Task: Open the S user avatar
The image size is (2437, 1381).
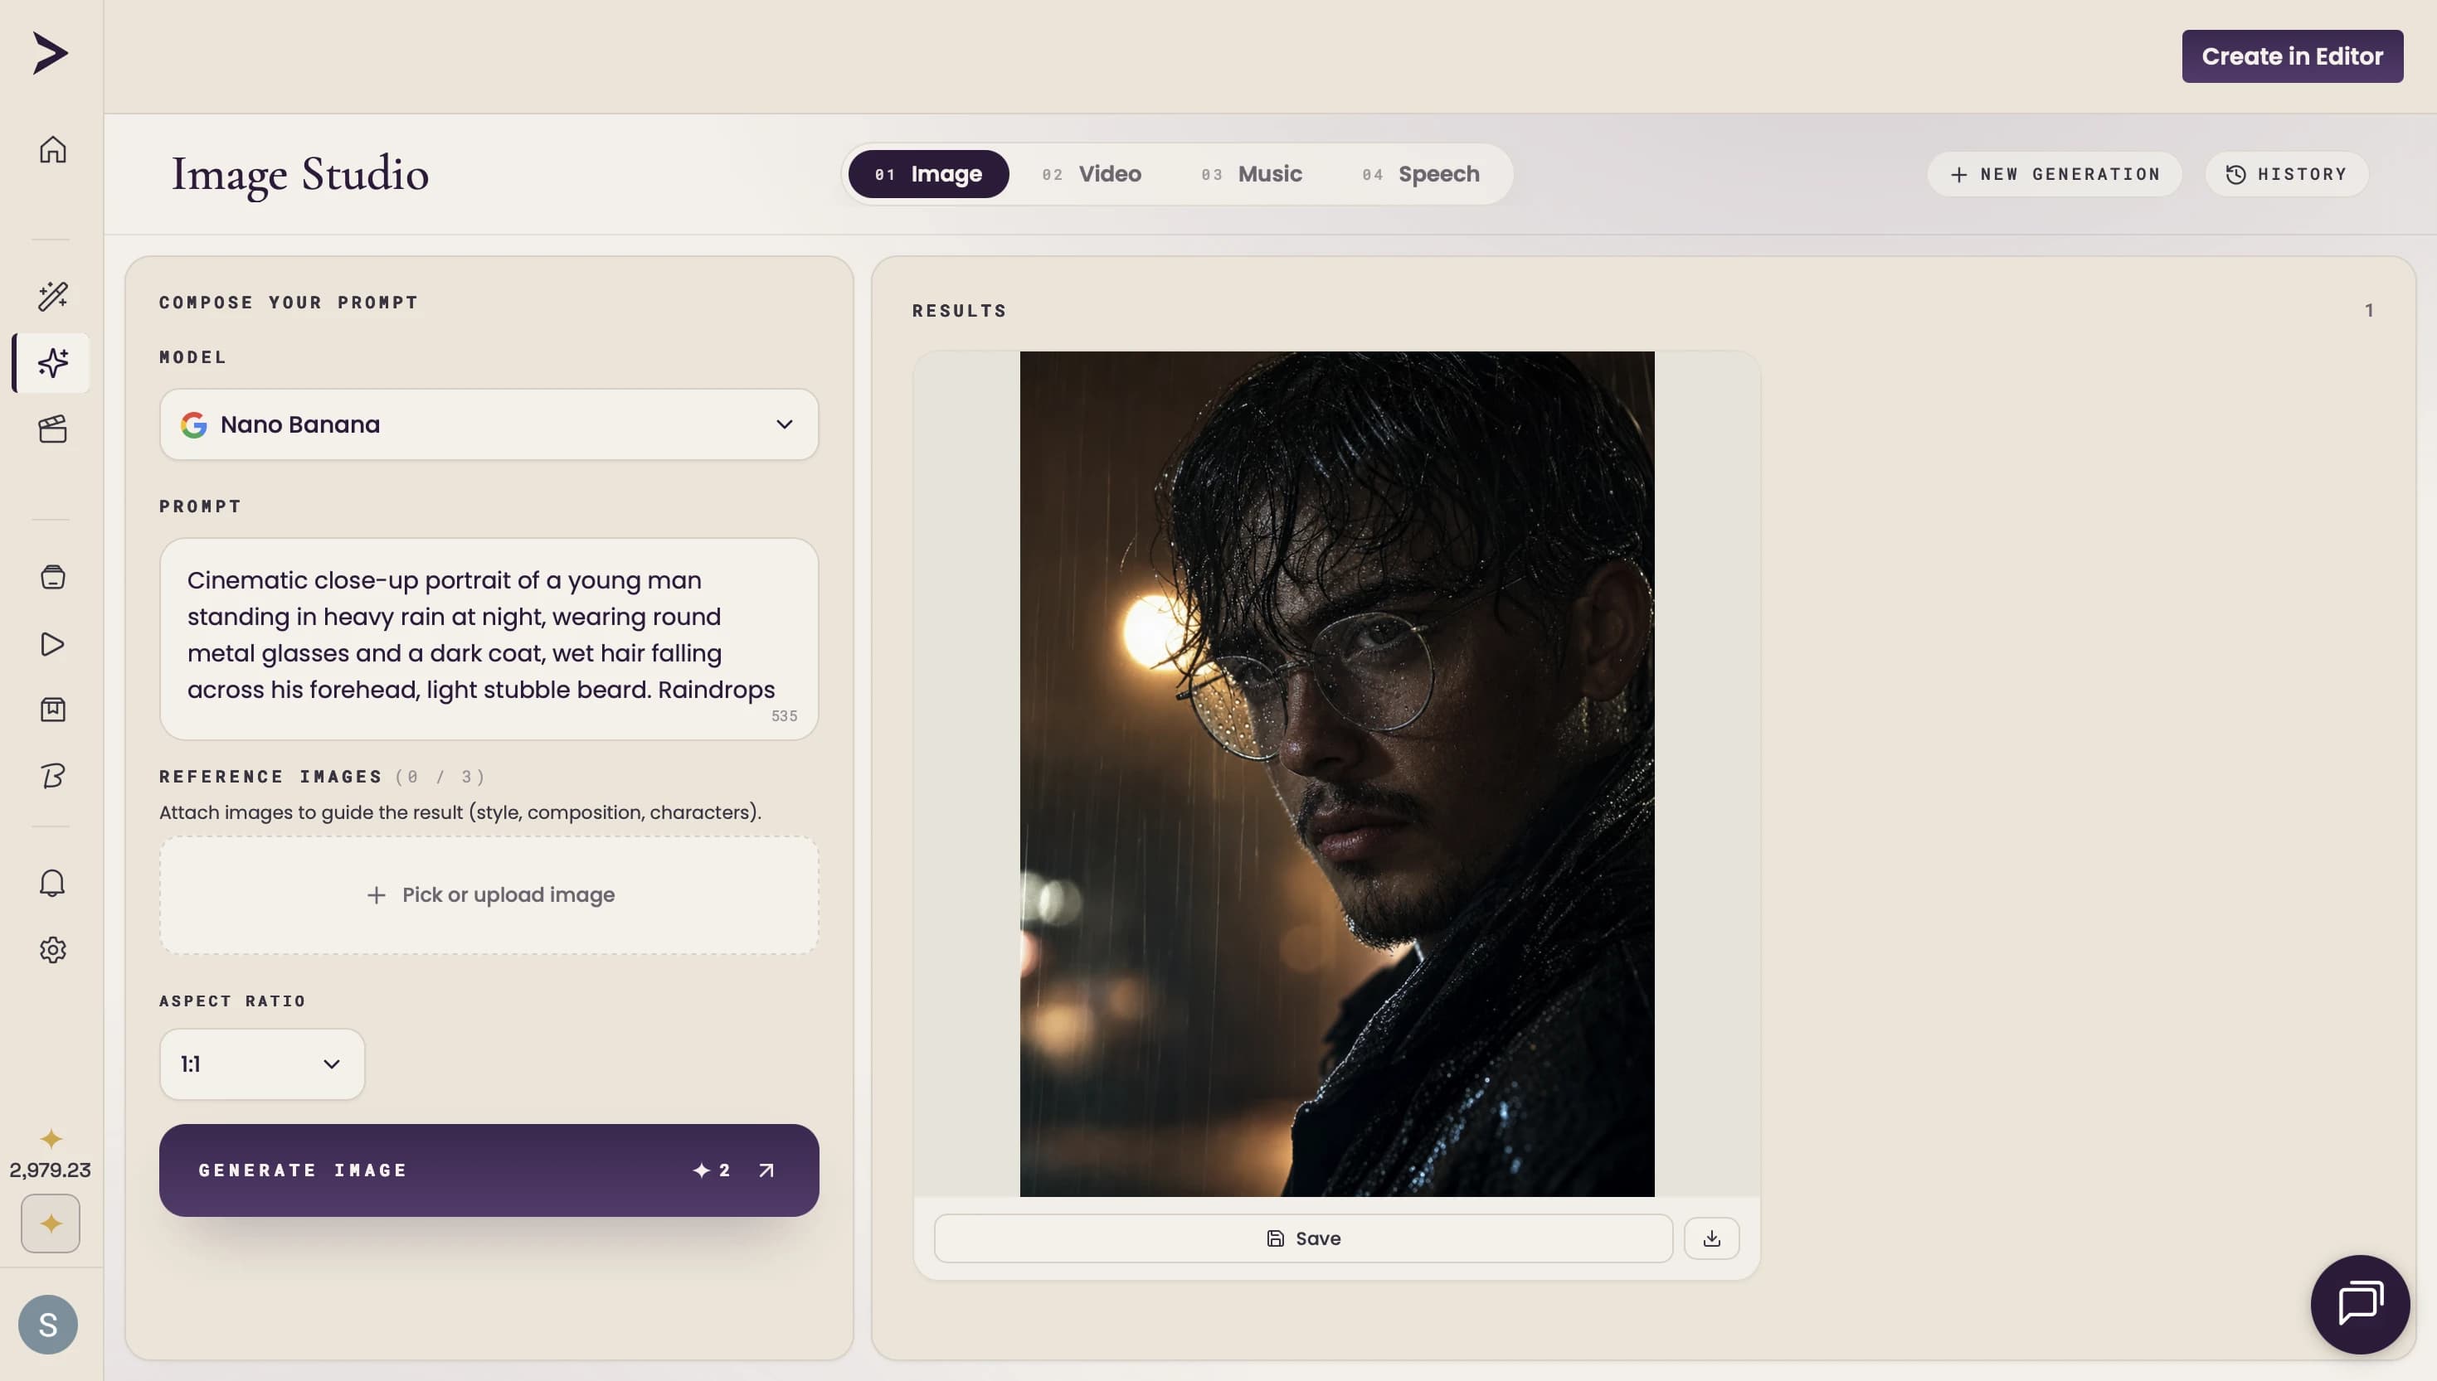Action: click(x=48, y=1324)
